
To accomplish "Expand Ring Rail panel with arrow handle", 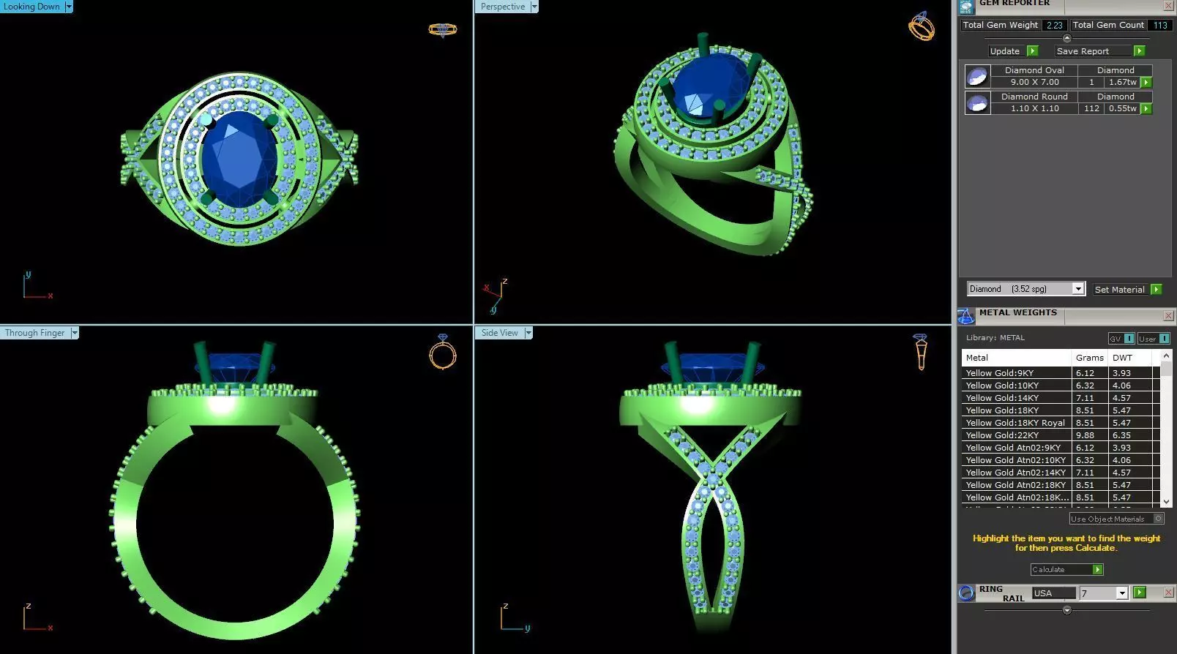I will point(1066,610).
